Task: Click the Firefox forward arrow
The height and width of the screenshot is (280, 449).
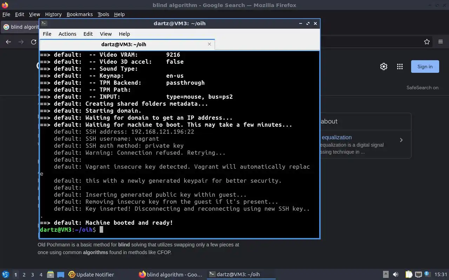Action: pos(21,42)
